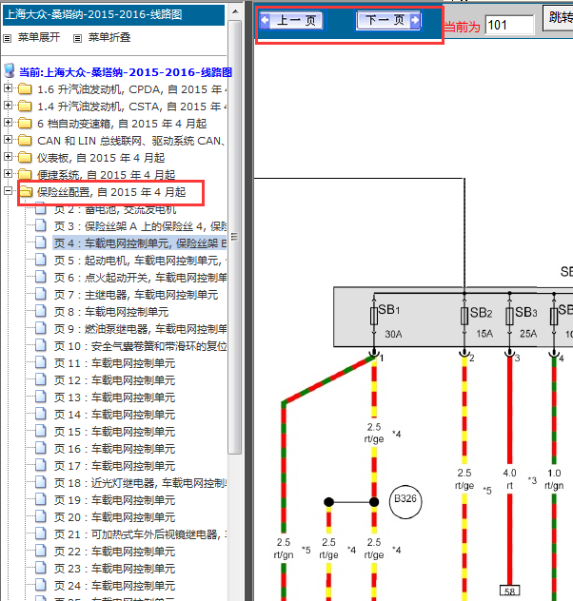Click the 跳转 jump button
The height and width of the screenshot is (601, 573).
click(558, 18)
